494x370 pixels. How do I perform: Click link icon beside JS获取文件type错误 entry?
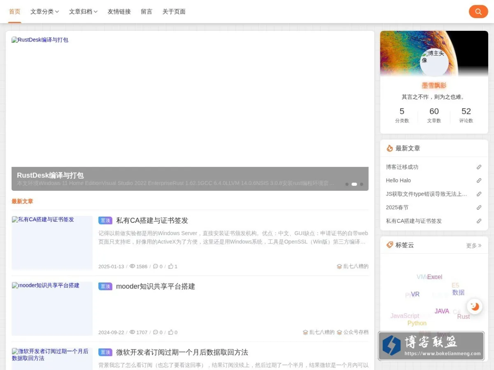tap(479, 194)
